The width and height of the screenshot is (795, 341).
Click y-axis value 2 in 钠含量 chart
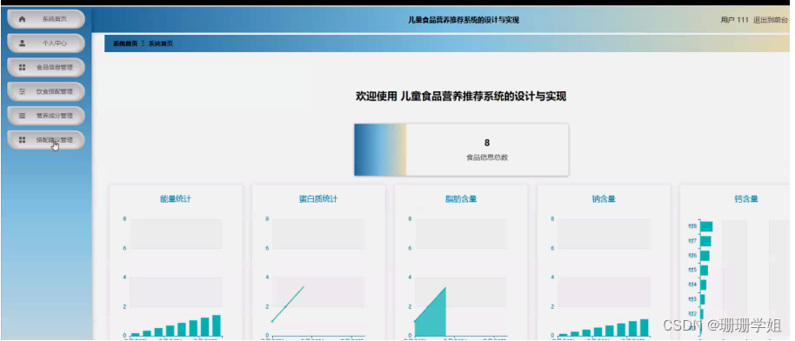552,306
